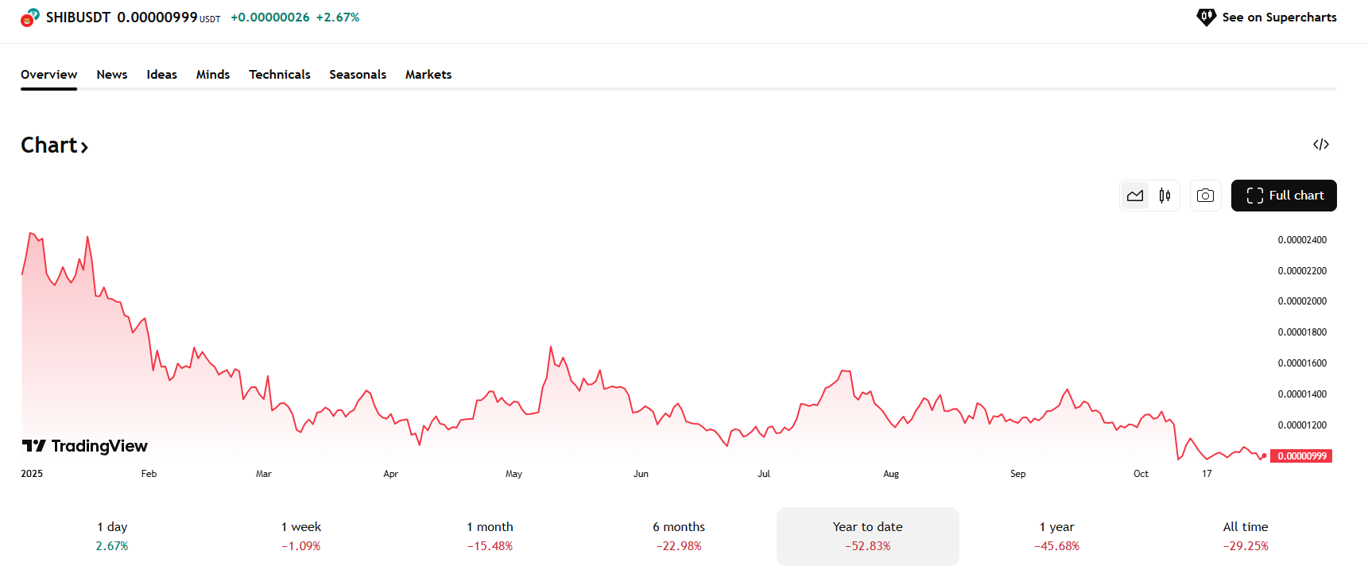Screen dimensions: 1368x574
Task: Switch to area chart view
Action: [x=1134, y=196]
